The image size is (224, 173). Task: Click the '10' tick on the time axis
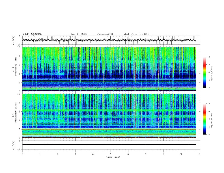click(199, 154)
